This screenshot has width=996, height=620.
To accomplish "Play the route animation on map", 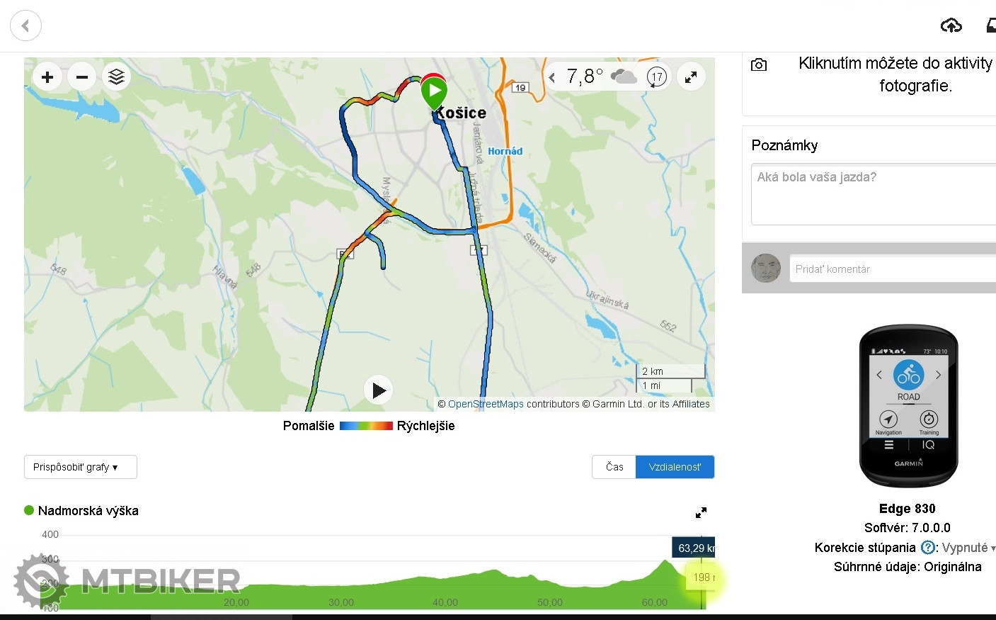I will point(379,390).
